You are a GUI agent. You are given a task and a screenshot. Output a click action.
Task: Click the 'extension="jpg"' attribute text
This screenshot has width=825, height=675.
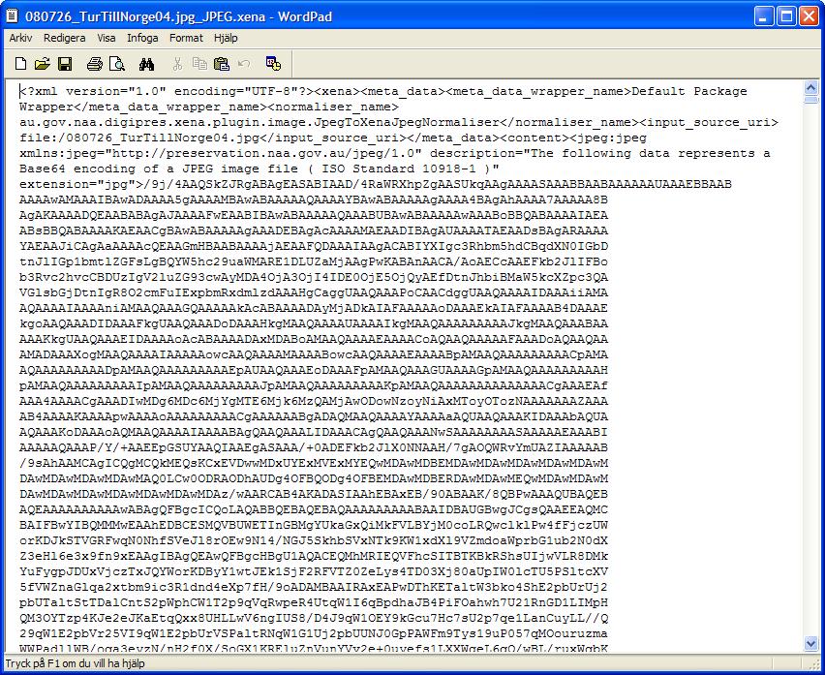click(77, 185)
